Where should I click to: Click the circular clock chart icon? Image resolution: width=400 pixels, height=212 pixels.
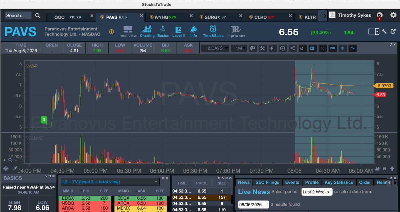282,48
